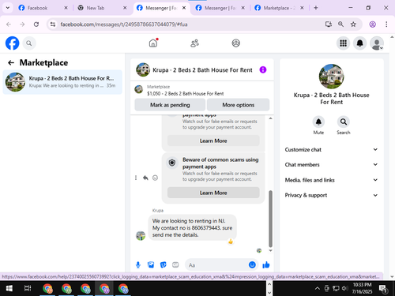The height and width of the screenshot is (296, 395).
Task: Expand the Chat members section
Action: tap(331, 165)
